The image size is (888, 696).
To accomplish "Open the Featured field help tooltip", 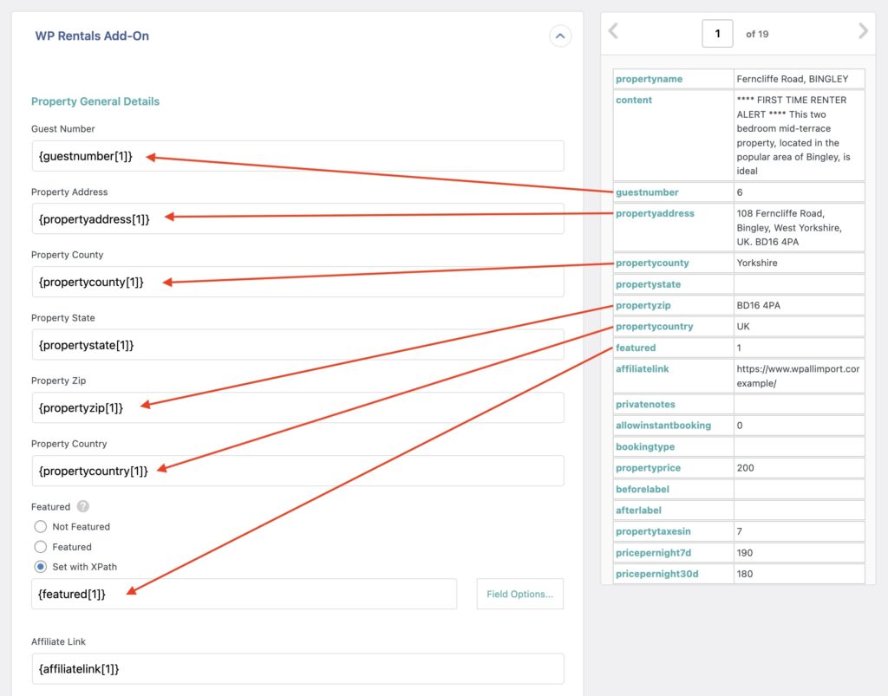I will tap(84, 506).
